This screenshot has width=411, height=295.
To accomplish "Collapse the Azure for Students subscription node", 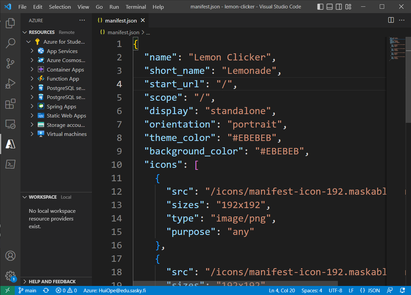I will point(28,42).
